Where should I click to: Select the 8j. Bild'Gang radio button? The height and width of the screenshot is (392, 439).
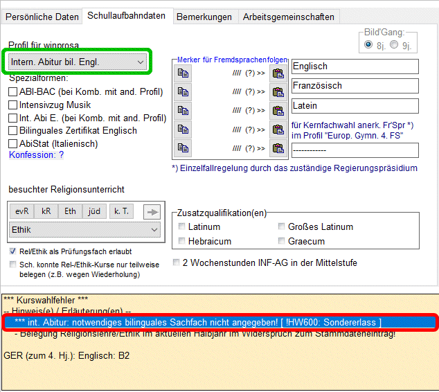pyautogui.click(x=368, y=45)
